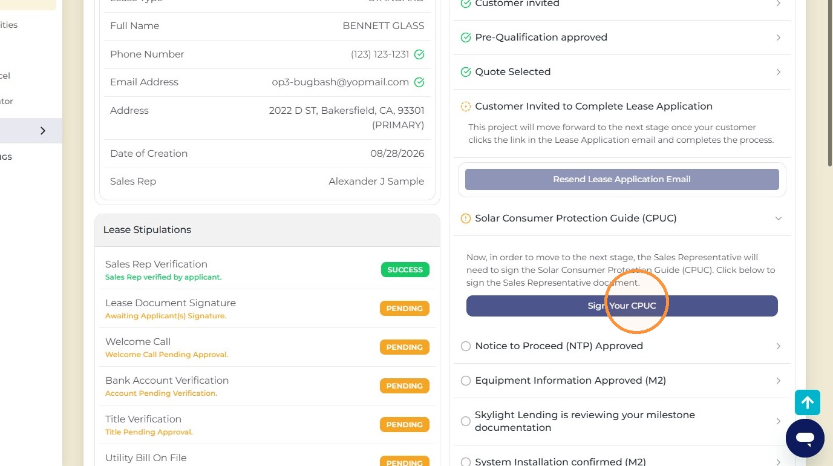Expand the Quote Selected row chevron

click(x=778, y=72)
